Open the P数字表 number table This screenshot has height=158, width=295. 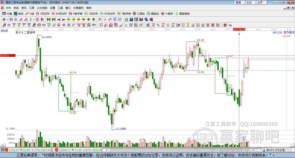click(76, 14)
